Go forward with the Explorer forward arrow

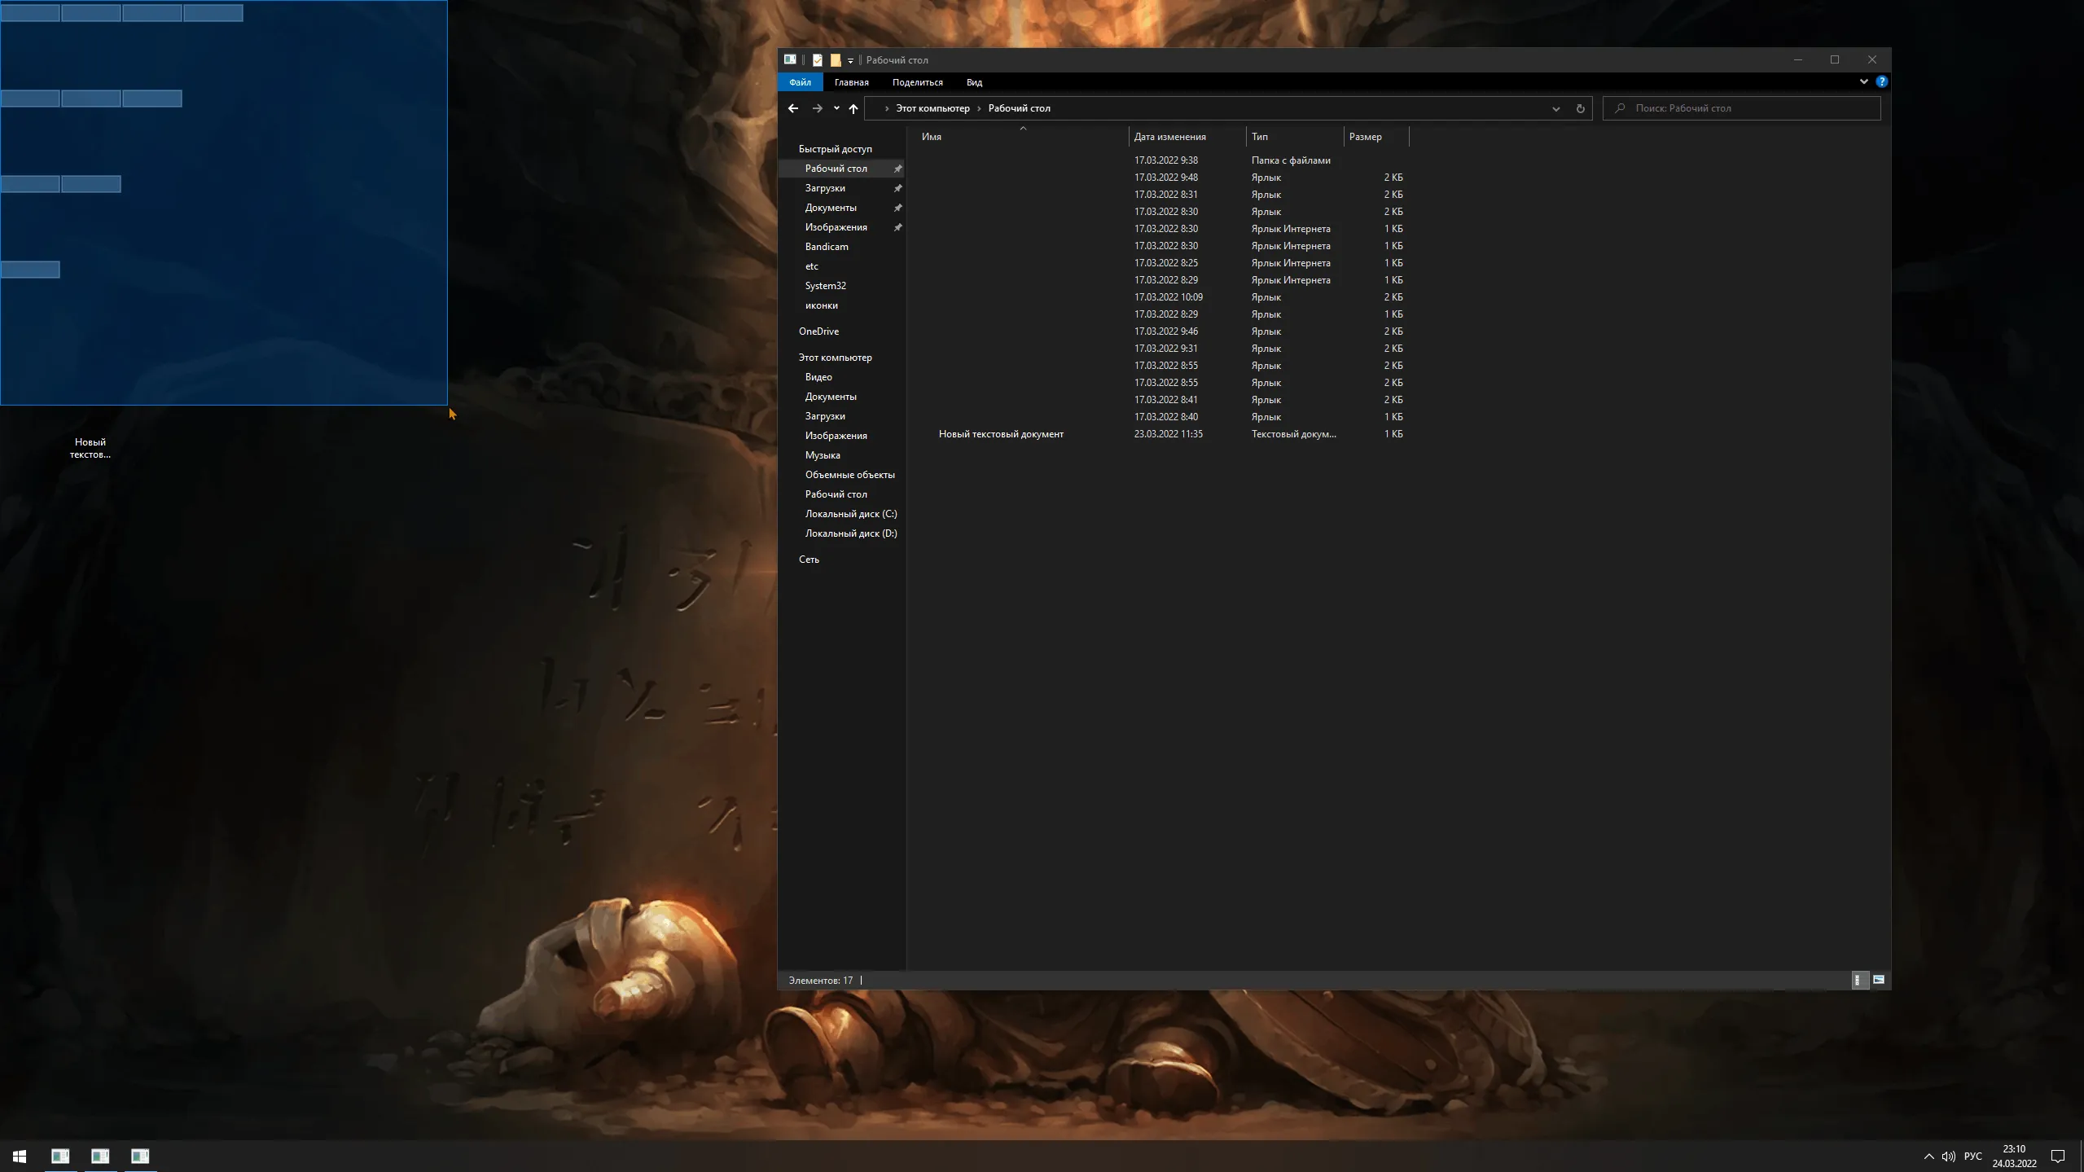point(817,108)
